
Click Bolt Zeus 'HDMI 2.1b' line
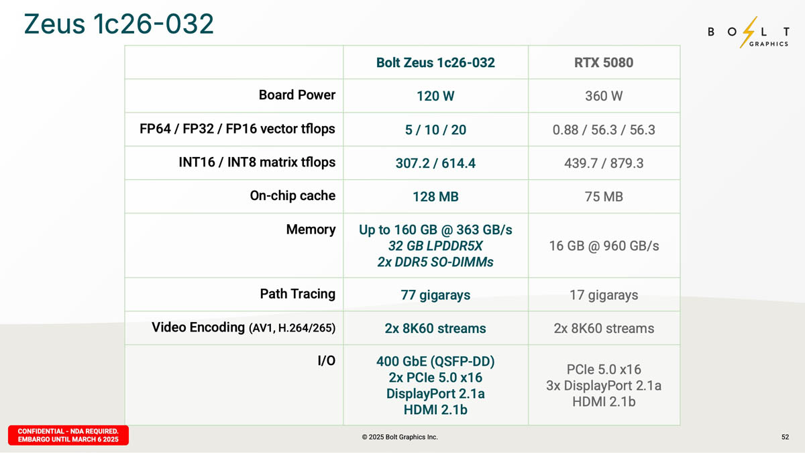pos(435,410)
